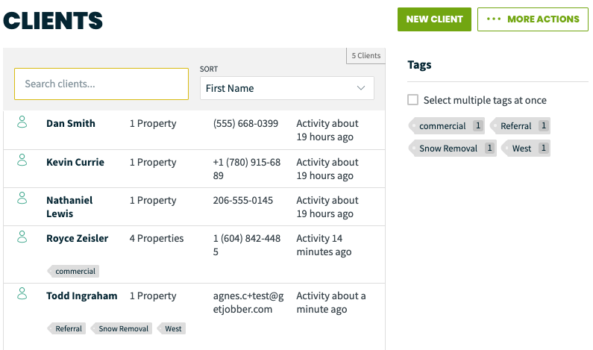The width and height of the screenshot is (593, 350).
Task: Open the Kevin Currie client record
Action: click(x=75, y=162)
